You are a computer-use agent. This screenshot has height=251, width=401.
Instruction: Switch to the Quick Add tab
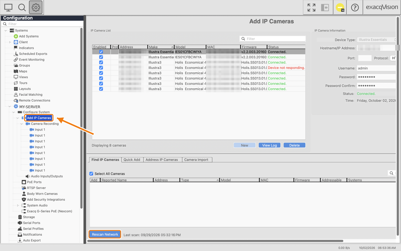132,160
